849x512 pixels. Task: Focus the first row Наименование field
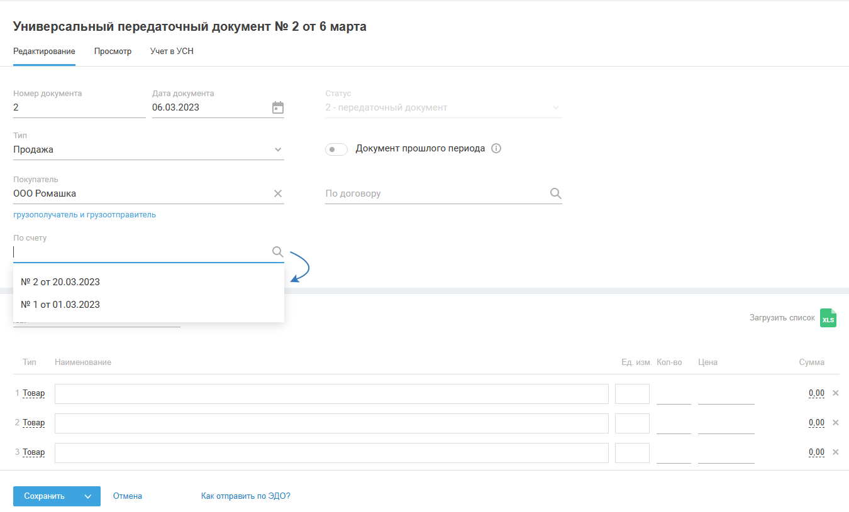click(331, 394)
